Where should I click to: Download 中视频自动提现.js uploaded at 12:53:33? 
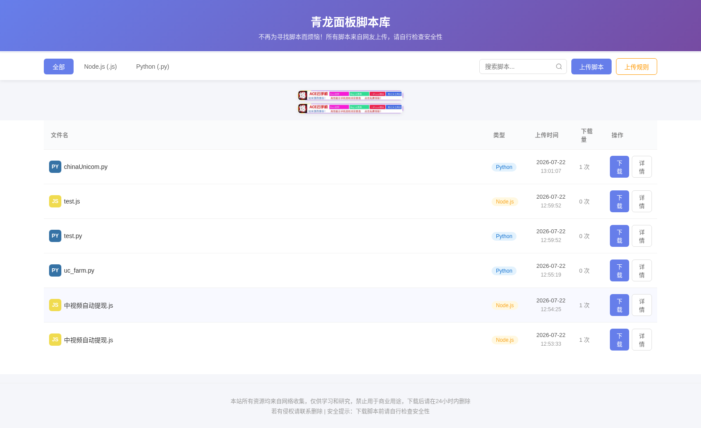coord(620,340)
